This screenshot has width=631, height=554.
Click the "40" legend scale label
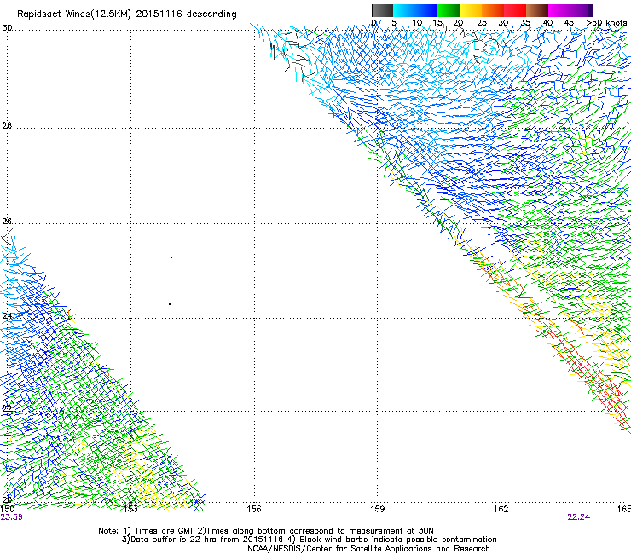[547, 23]
